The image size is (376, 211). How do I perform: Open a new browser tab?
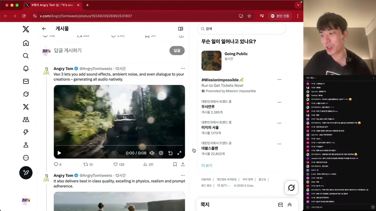[87, 5]
